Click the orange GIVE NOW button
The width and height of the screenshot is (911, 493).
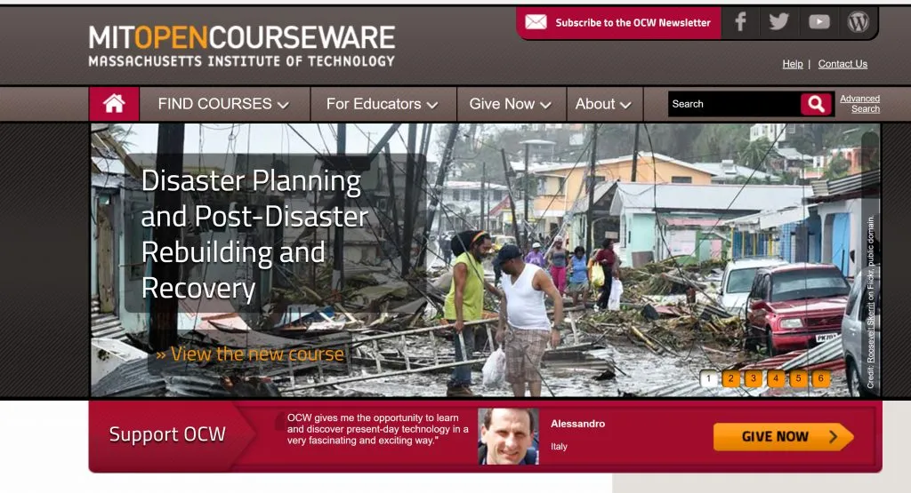point(783,437)
